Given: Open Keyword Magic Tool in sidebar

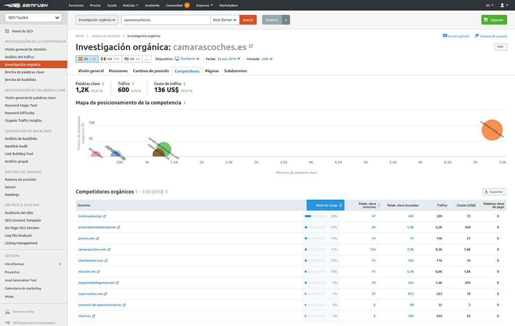Looking at the screenshot, I should point(21,105).
